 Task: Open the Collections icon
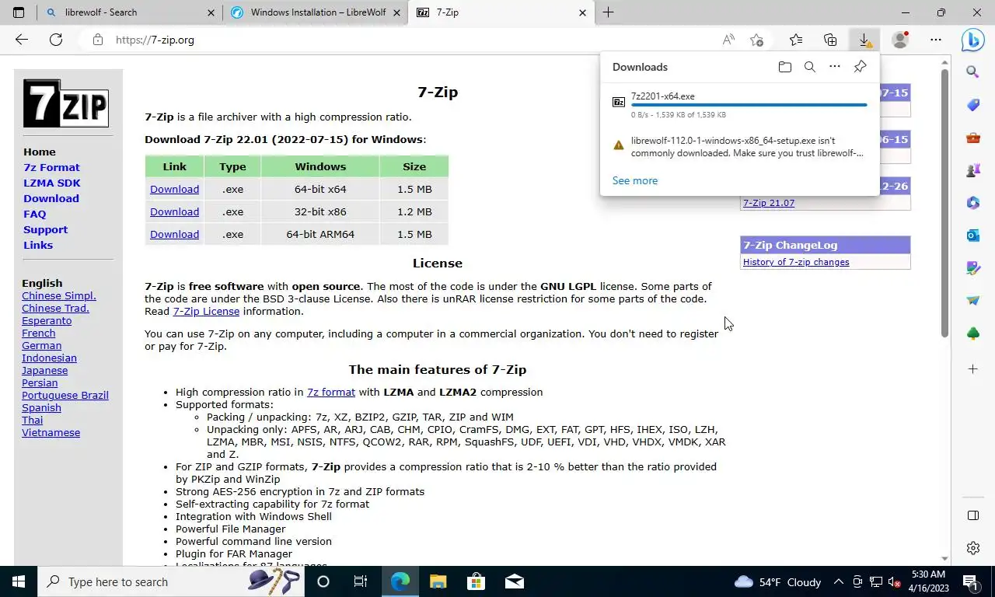pos(830,40)
